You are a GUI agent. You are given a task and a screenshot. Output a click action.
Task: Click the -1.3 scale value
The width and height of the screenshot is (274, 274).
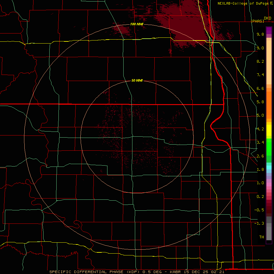coord(259,223)
